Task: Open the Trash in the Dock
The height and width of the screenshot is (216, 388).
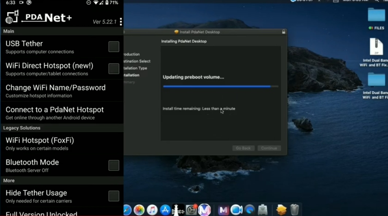Action: (294, 209)
